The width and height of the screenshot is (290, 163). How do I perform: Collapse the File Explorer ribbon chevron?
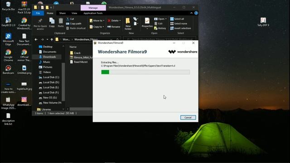[191, 13]
